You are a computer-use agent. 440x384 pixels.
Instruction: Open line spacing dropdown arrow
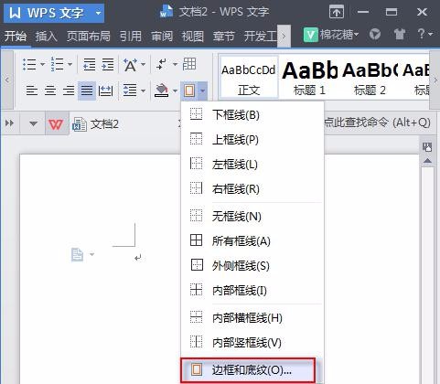[x=143, y=91]
